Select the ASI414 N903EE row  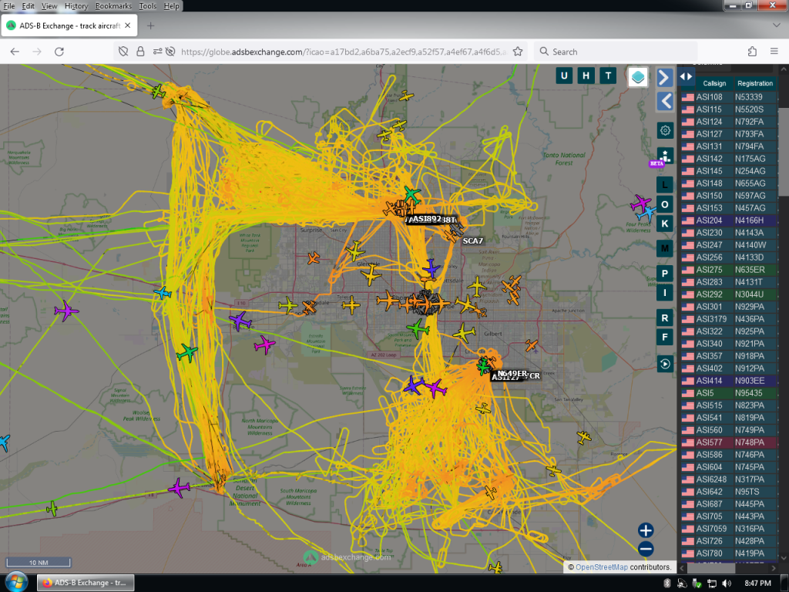[729, 381]
